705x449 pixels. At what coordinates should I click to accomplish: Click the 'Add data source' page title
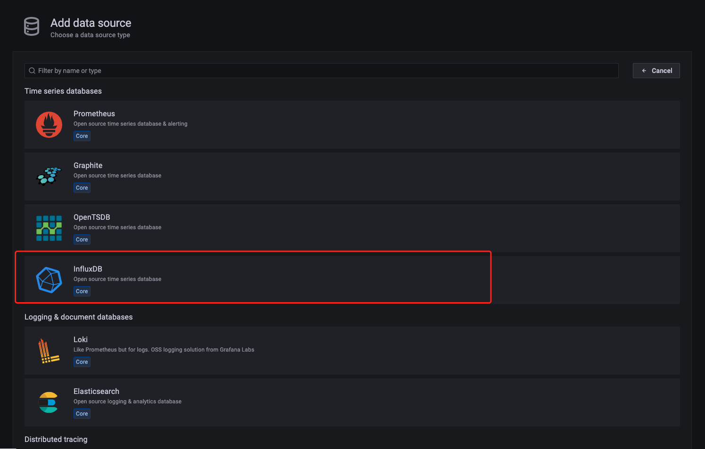click(x=91, y=23)
